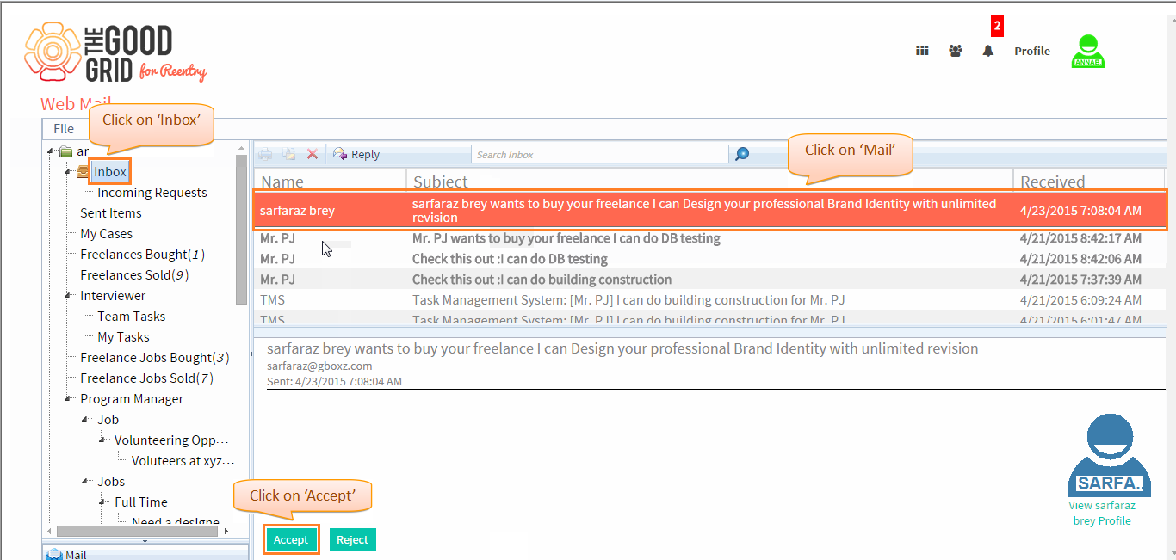
Task: Open the Profile menu item
Action: 1032,51
